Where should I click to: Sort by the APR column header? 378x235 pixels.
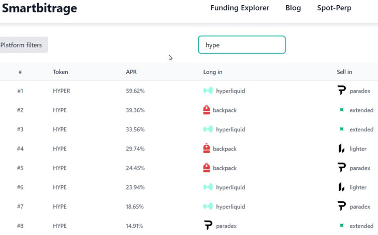click(x=131, y=72)
